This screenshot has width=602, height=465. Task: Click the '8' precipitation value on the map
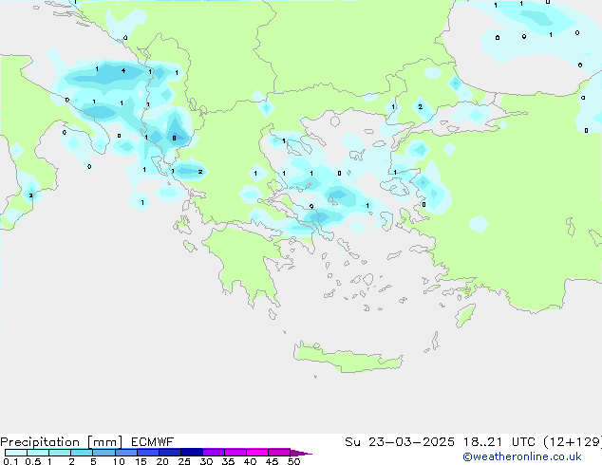pos(174,138)
